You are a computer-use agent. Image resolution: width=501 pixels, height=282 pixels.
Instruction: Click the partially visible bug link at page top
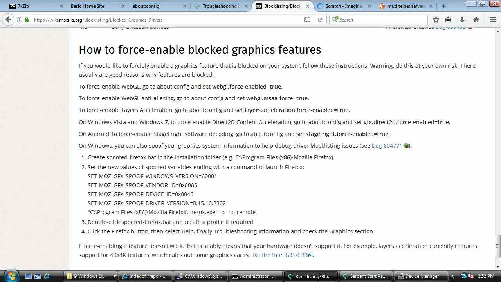point(451,27)
